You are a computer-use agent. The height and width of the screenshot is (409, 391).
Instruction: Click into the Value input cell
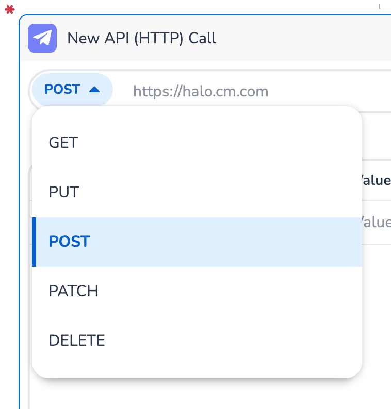point(377,222)
